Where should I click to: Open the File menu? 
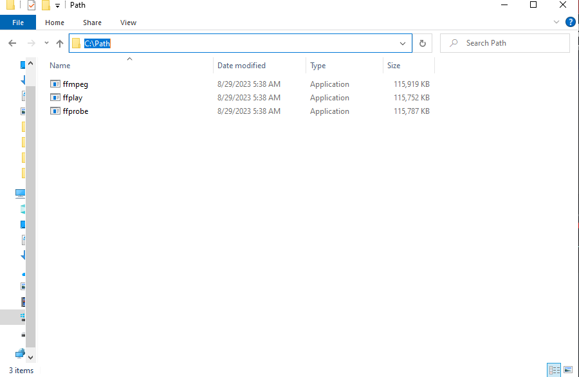point(18,23)
